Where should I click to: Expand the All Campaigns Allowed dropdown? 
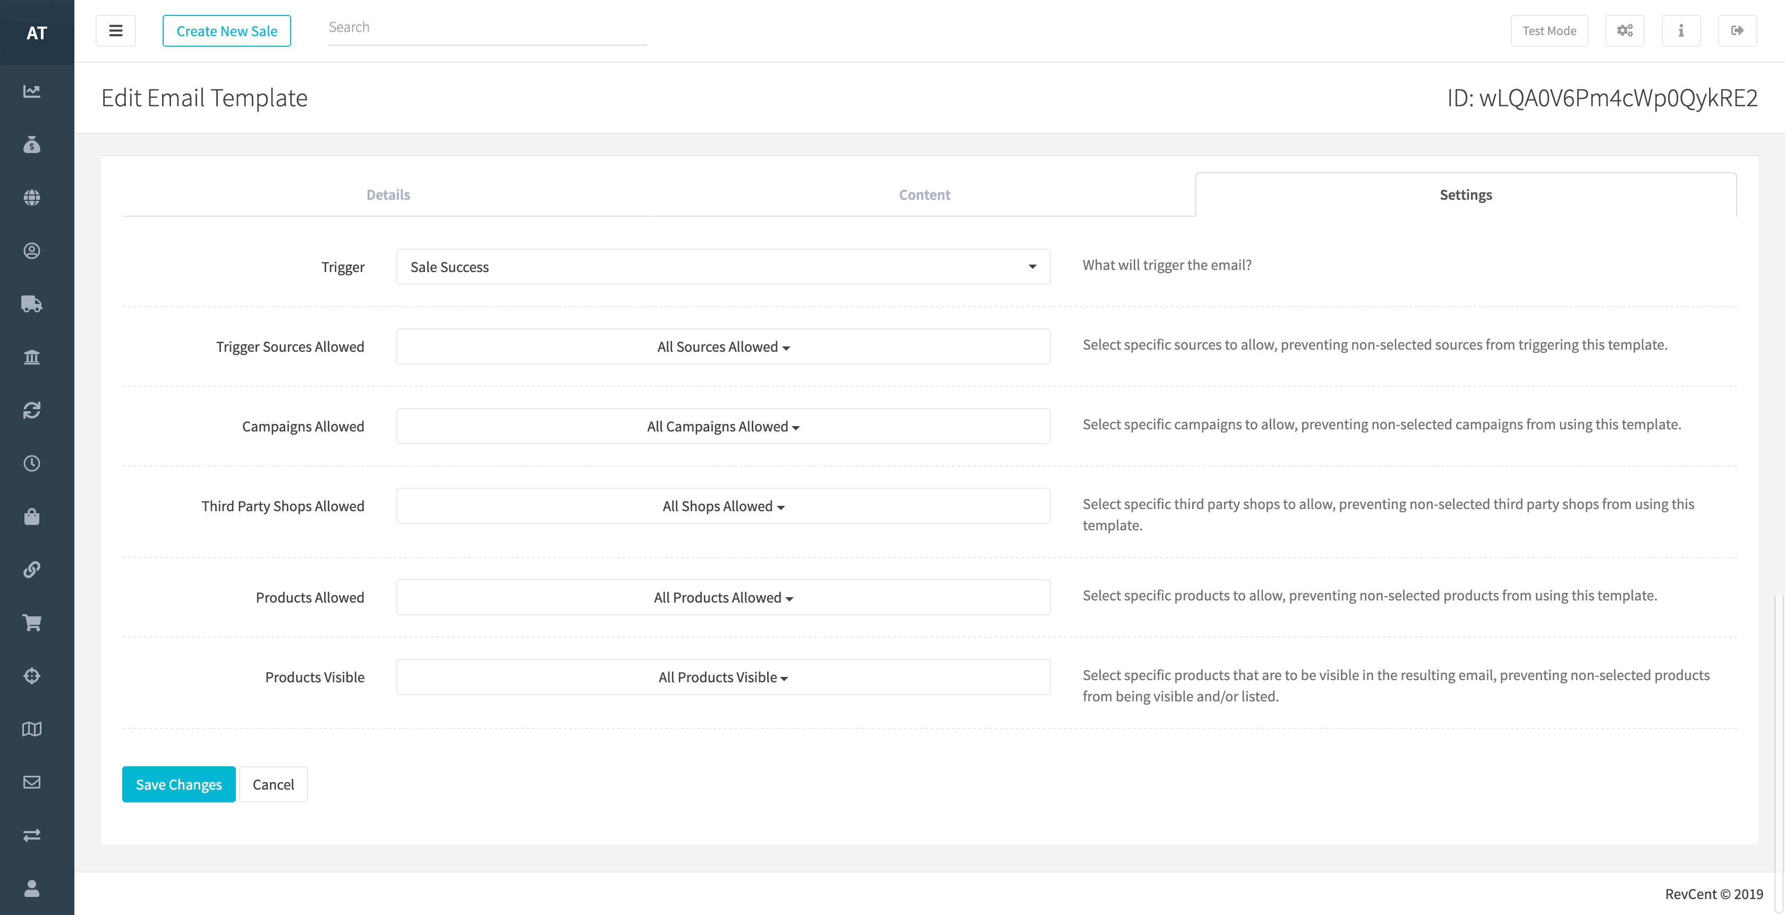[x=722, y=426]
